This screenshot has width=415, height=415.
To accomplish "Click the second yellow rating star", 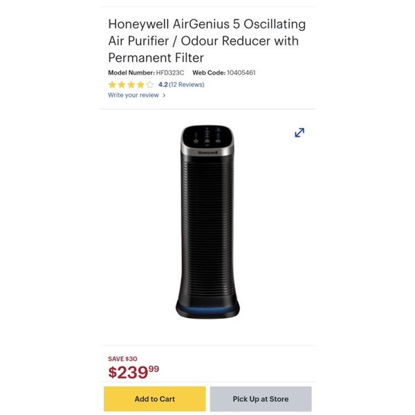I will coord(122,84).
